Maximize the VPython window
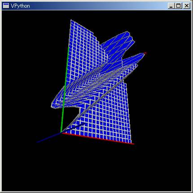This screenshot has height=193, width=193. pos(178,6)
